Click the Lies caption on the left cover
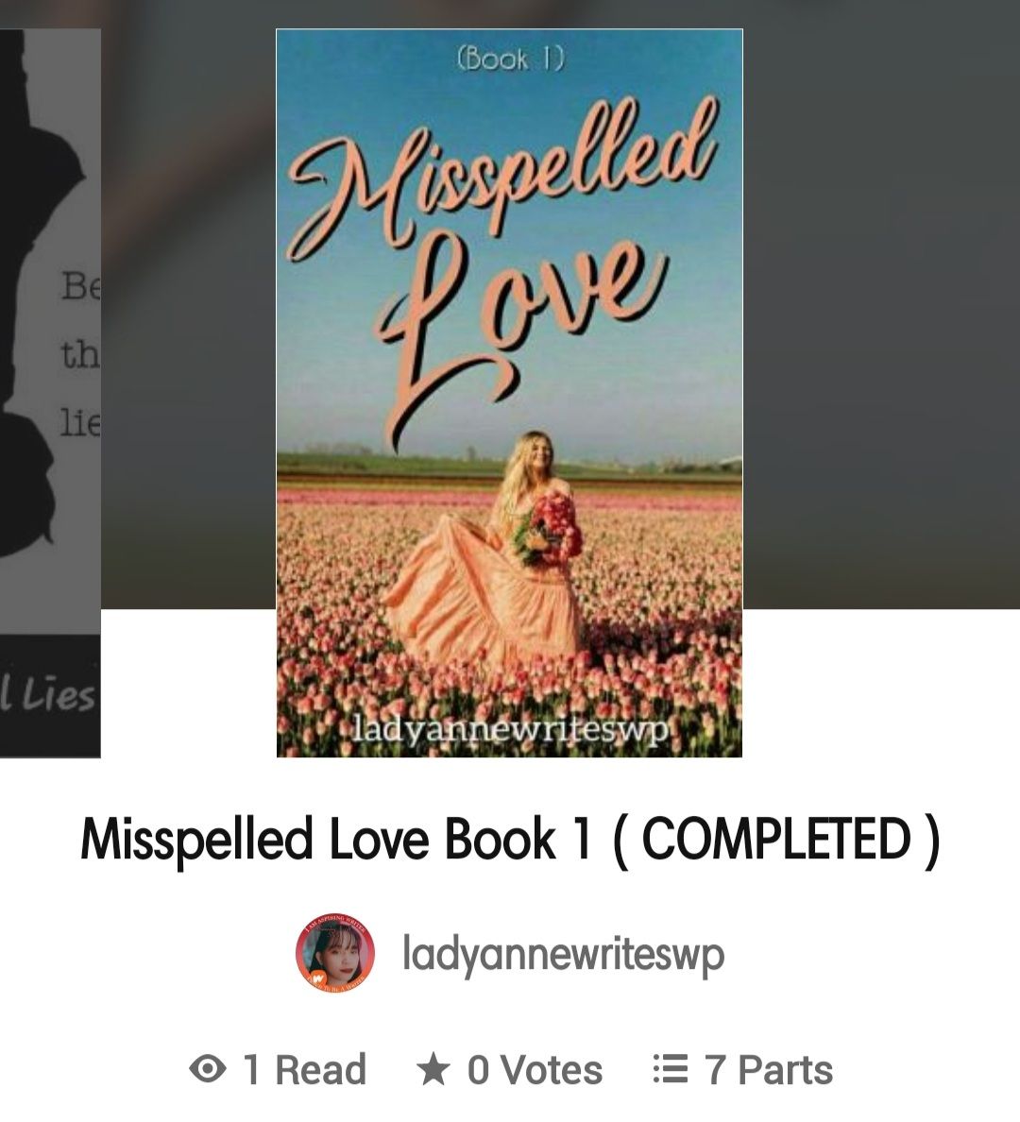 coord(49,694)
